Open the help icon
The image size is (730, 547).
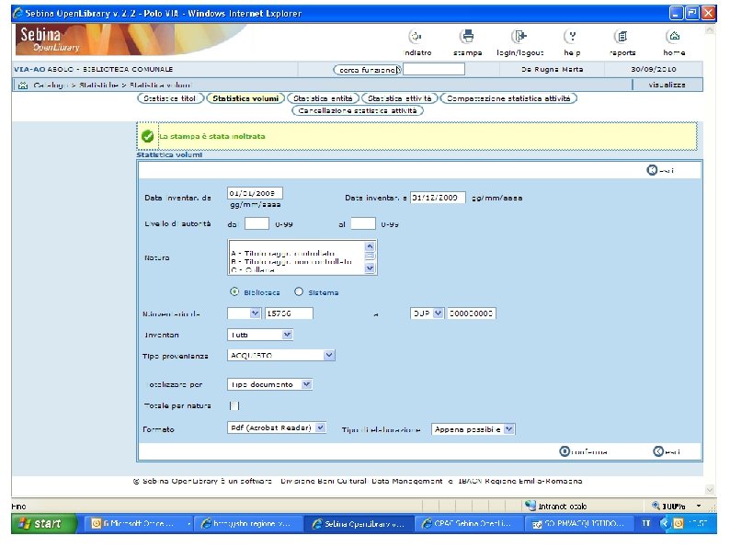pyautogui.click(x=572, y=36)
